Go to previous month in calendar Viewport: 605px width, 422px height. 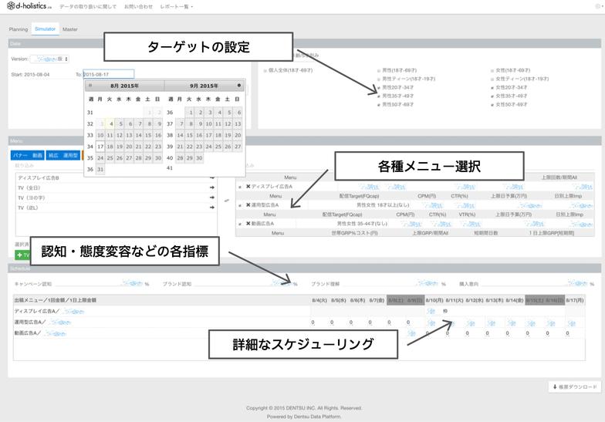coord(90,86)
